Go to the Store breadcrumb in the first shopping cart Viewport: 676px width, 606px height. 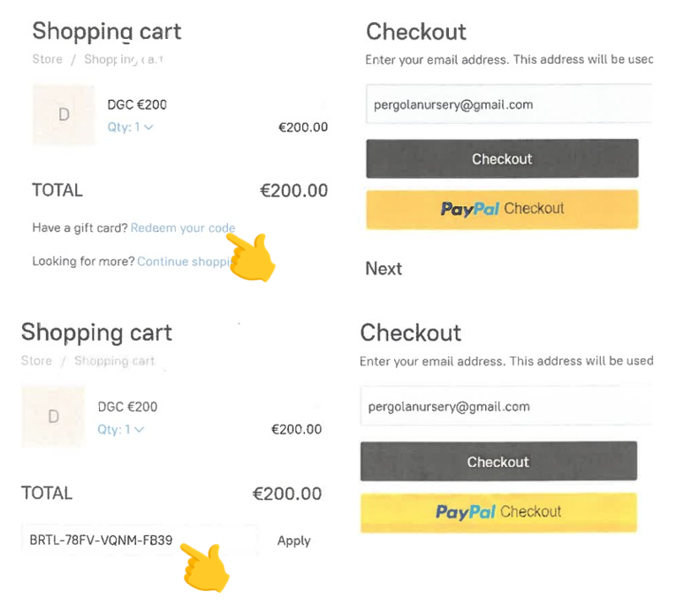click(x=48, y=59)
